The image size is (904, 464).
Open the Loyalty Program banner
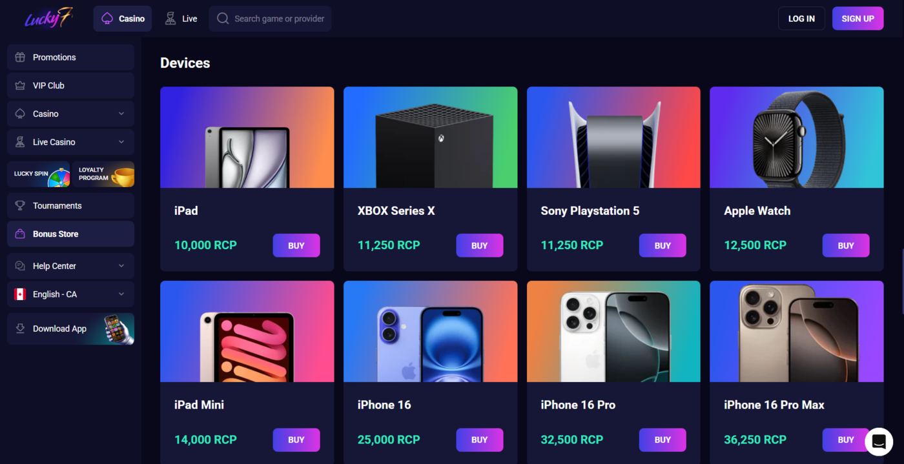(x=104, y=174)
